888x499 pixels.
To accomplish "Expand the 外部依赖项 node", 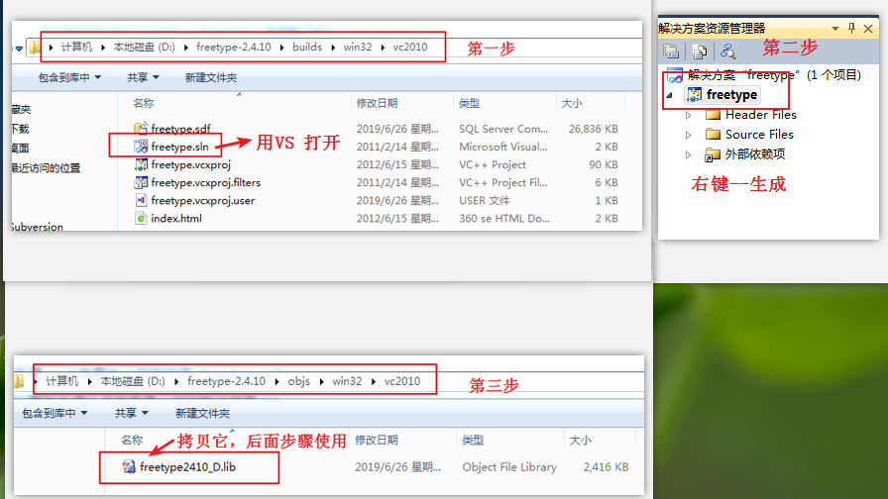I will point(688,154).
